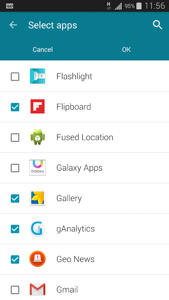Click the Gmail envelope icon
This screenshot has height=300, width=169.
click(38, 289)
